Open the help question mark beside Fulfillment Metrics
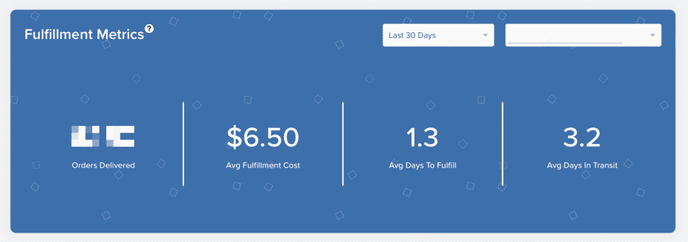 [x=149, y=29]
